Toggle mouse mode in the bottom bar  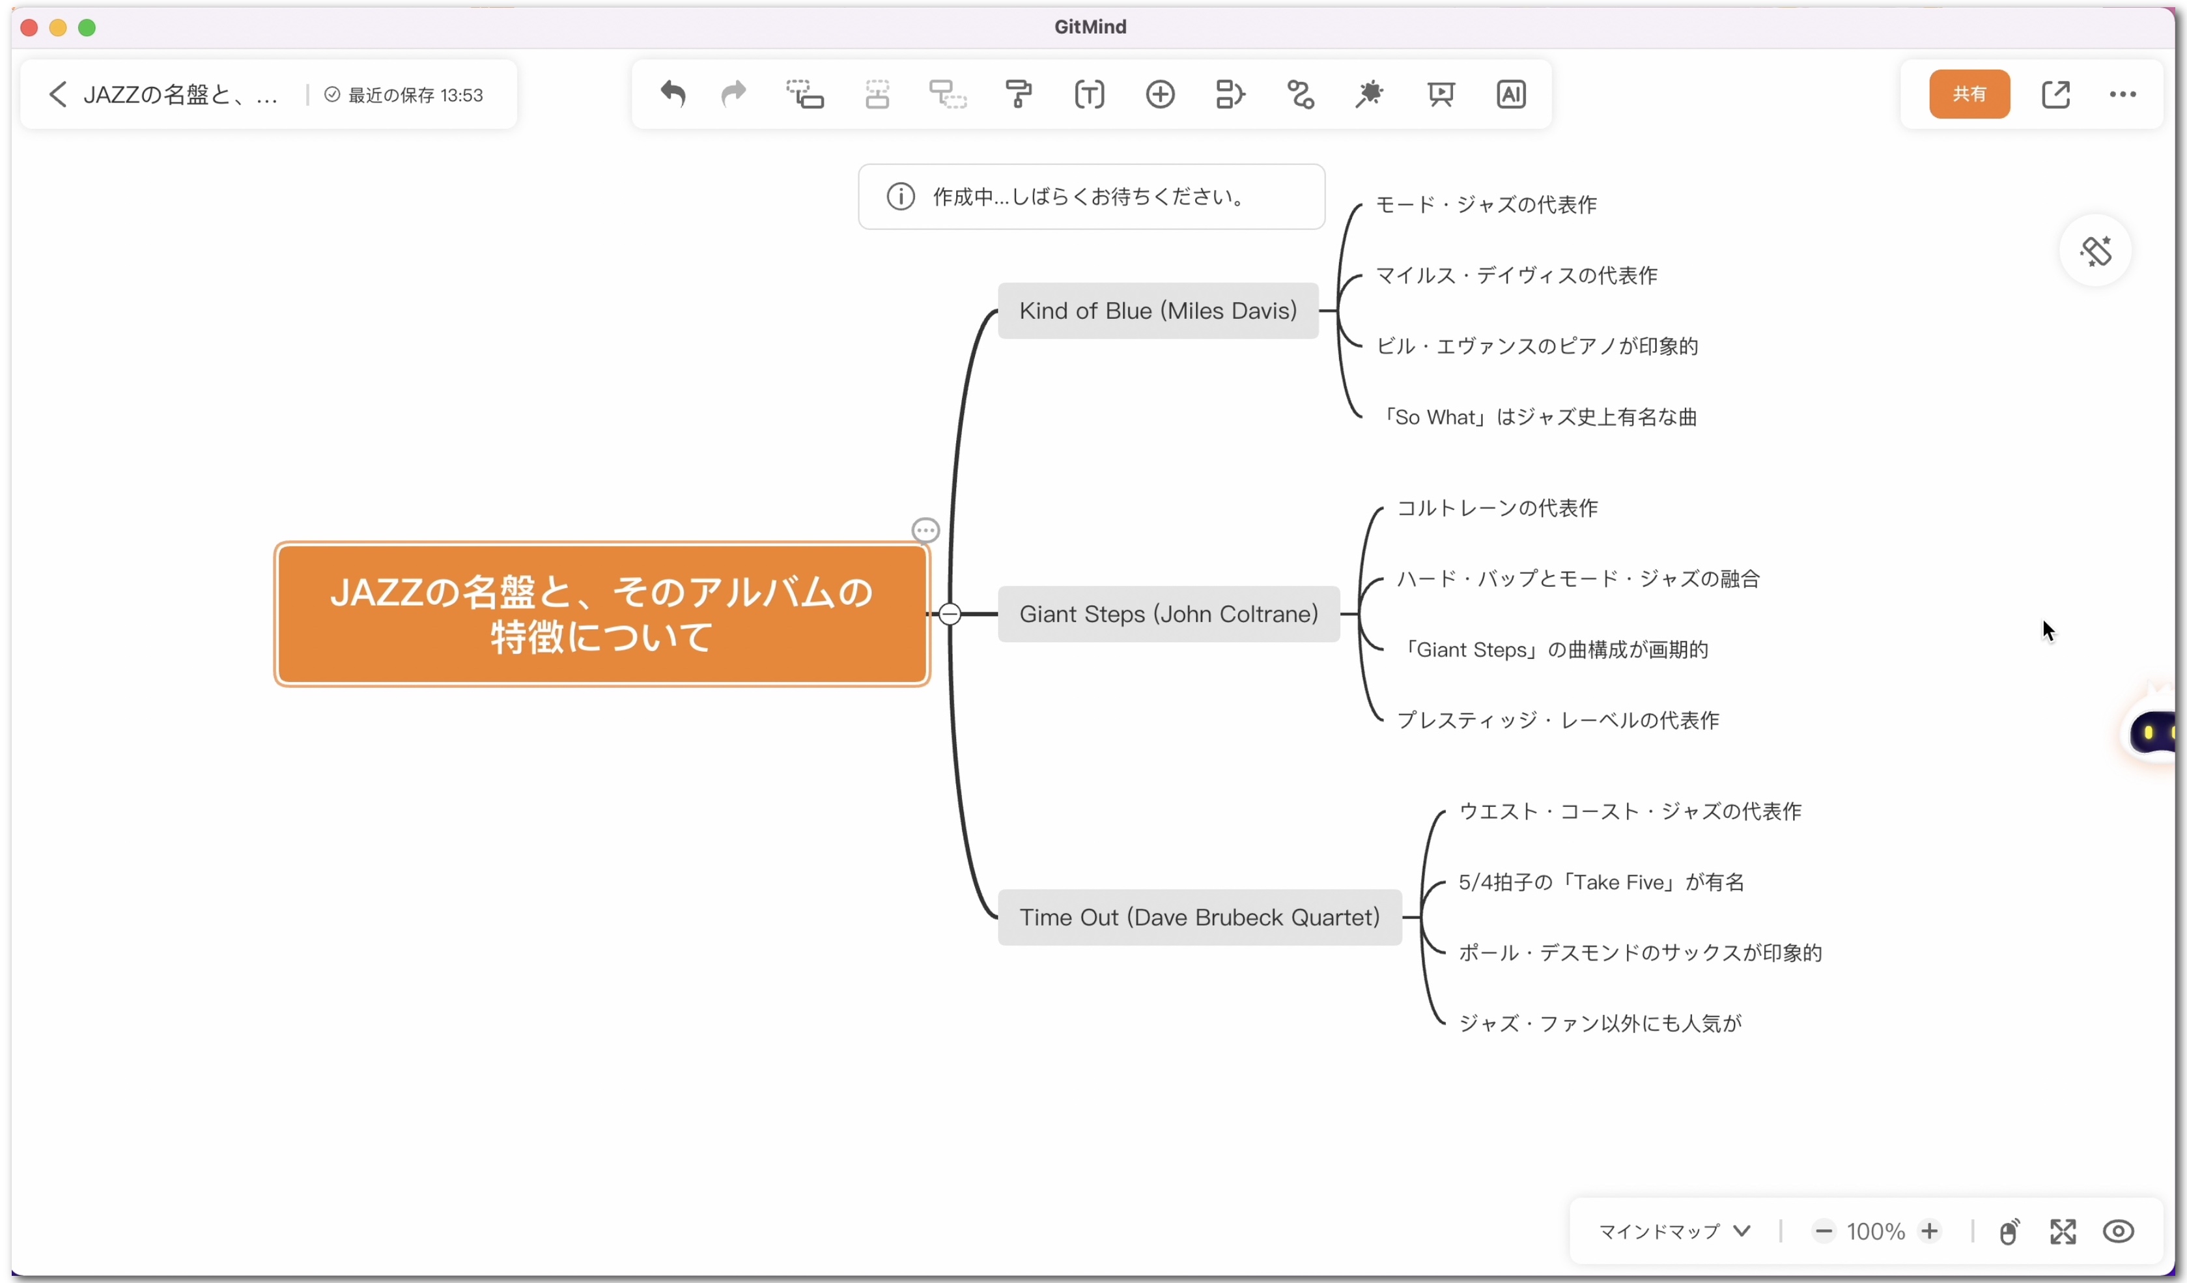tap(2010, 1232)
